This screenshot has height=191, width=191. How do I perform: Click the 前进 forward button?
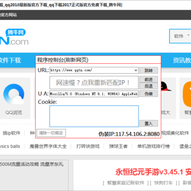149,80
